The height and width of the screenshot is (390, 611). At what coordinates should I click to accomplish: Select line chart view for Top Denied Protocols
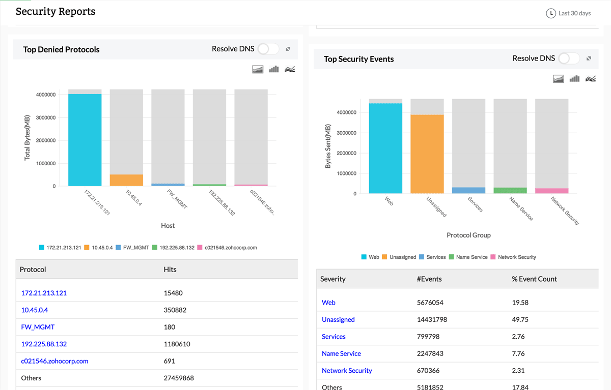pos(290,69)
